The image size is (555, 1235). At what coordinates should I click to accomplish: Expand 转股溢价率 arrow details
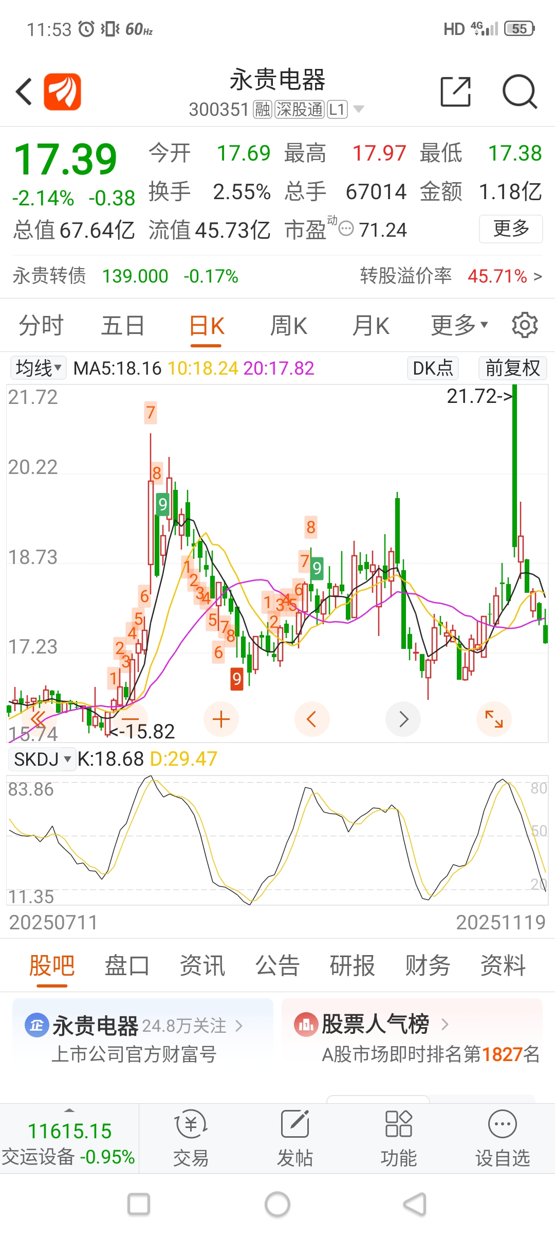[x=538, y=277]
